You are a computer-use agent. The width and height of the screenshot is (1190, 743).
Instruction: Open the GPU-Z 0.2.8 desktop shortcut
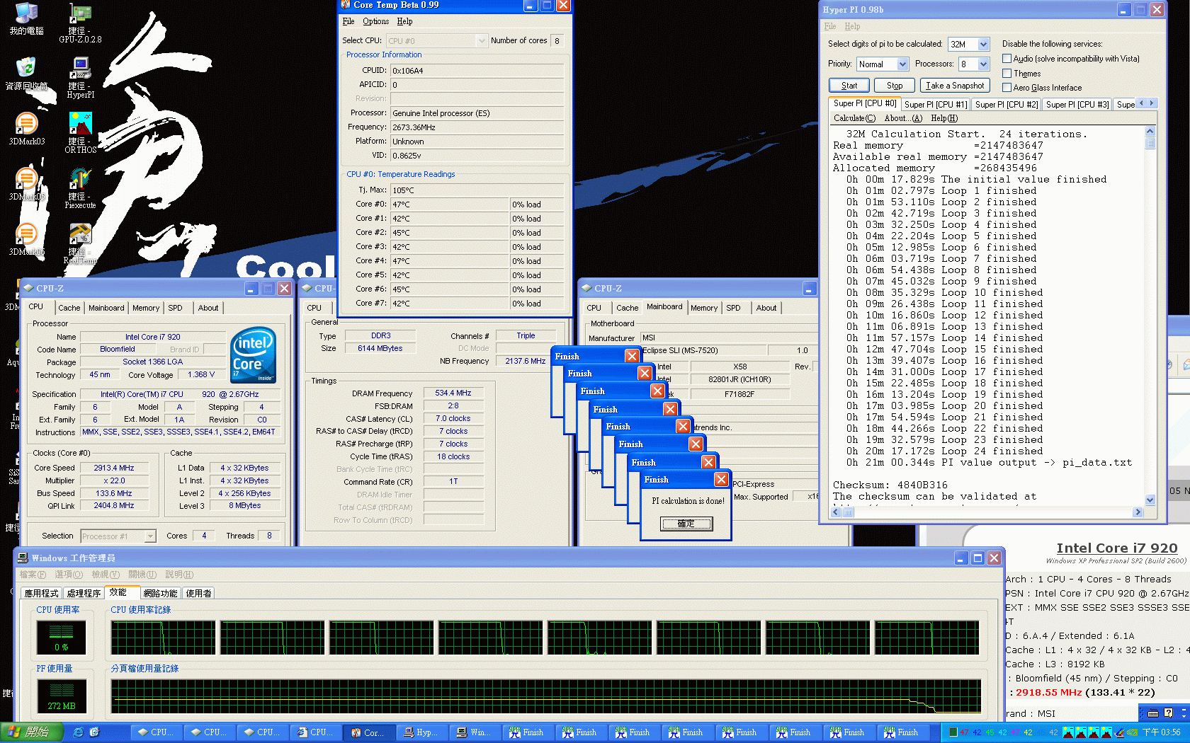[x=80, y=23]
